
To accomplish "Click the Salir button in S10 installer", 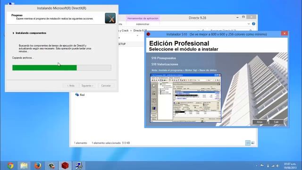I will pyautogui.click(x=276, y=122).
